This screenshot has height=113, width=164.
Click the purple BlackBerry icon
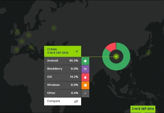[85, 69]
